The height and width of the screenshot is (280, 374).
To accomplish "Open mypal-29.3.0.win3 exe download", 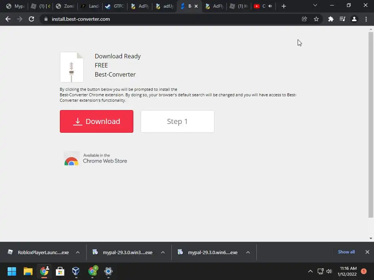I will click(123, 252).
